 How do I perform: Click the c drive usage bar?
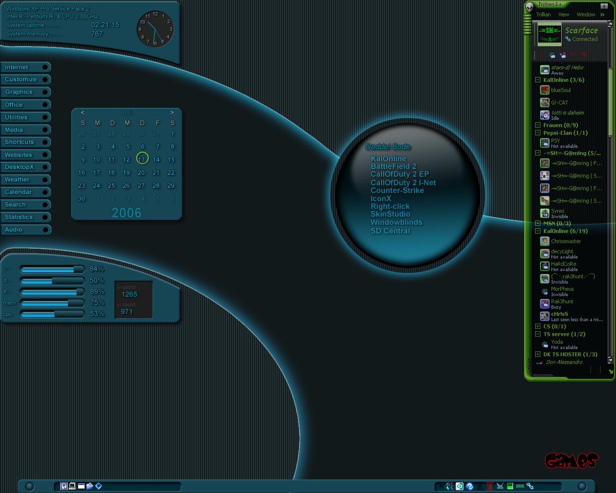51,269
